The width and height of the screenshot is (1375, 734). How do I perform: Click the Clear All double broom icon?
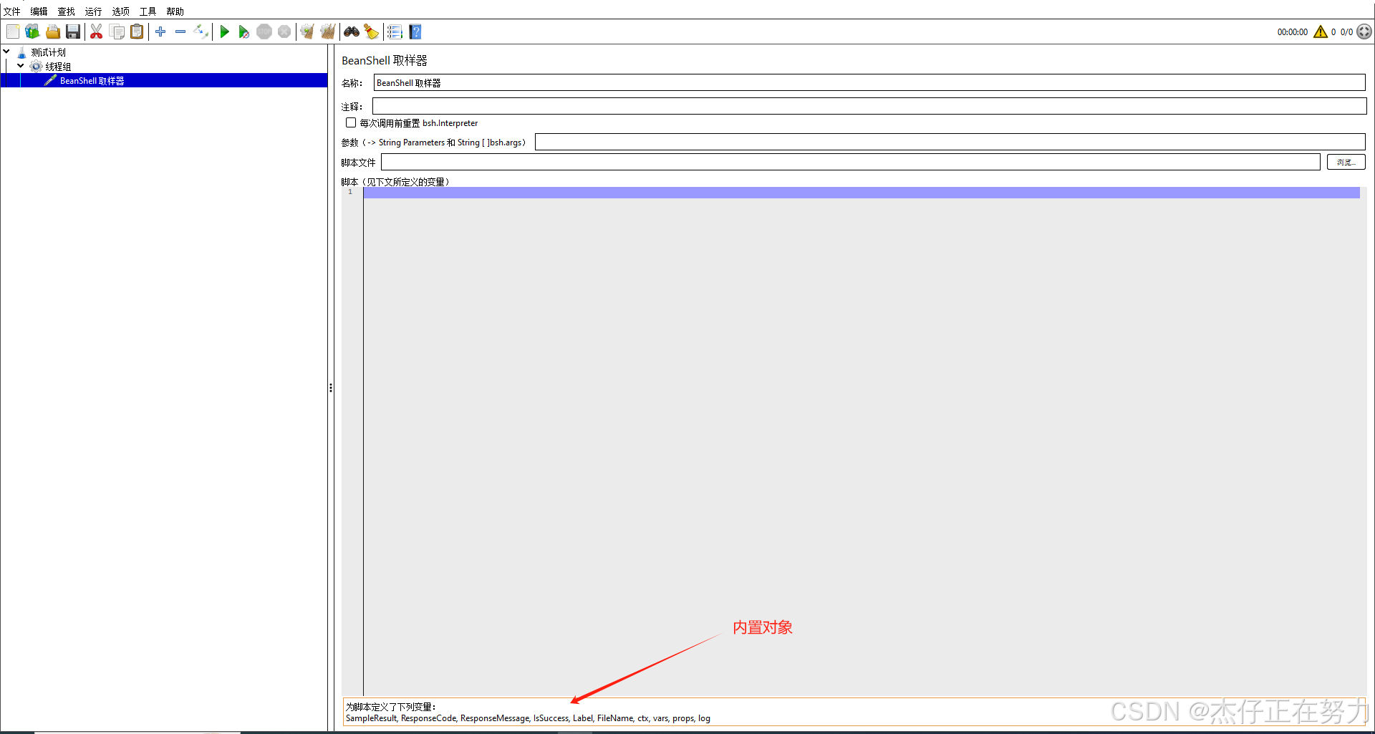point(327,32)
